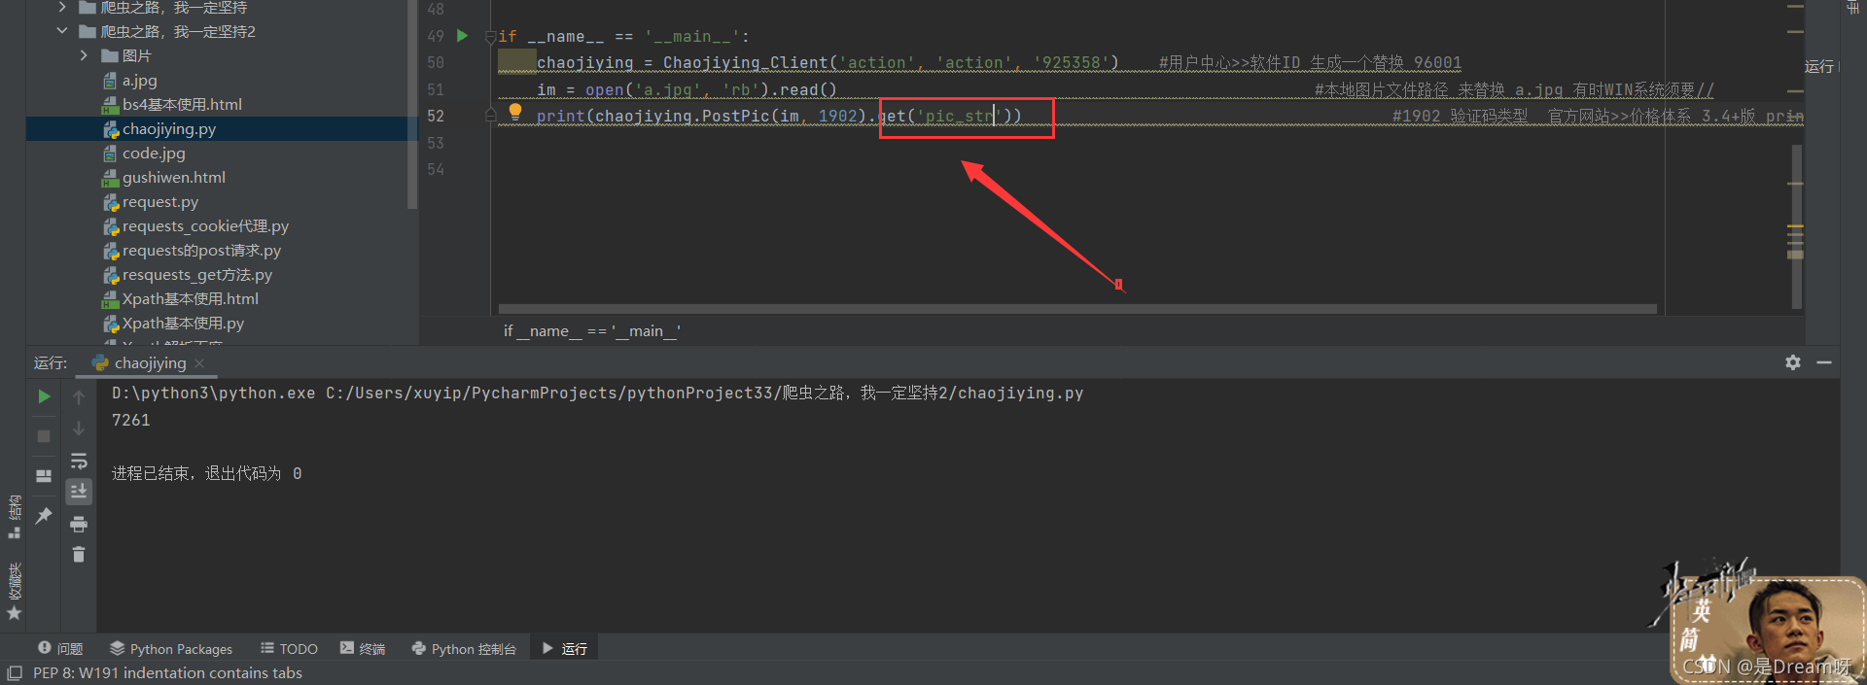The width and height of the screenshot is (1867, 685).
Task: Click the editor's vertical scrollbar thumb
Action: 1797,227
